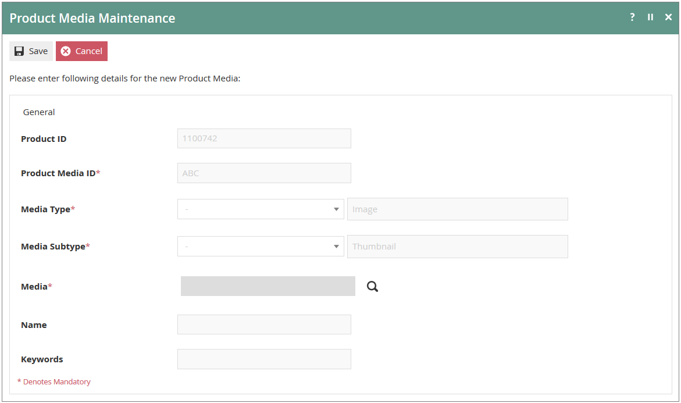Expand the Media Type selector arrow
Image resolution: width=681 pixels, height=403 pixels.
337,209
